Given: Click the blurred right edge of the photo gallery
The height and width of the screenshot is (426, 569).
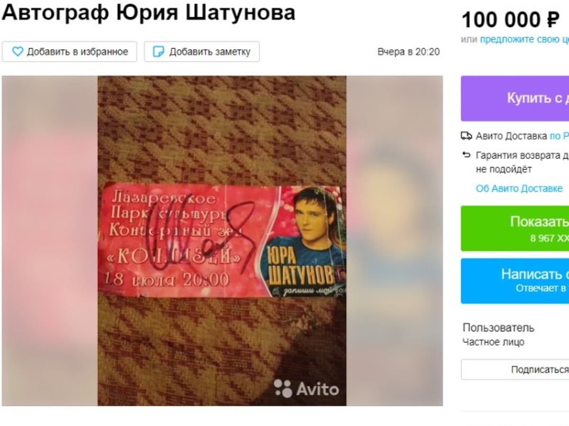Looking at the screenshot, I should tap(395, 241).
